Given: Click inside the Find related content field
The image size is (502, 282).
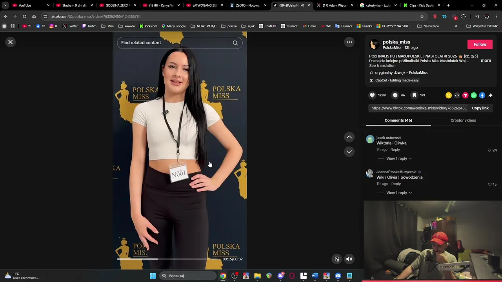Looking at the screenshot, I should tap(173, 43).
